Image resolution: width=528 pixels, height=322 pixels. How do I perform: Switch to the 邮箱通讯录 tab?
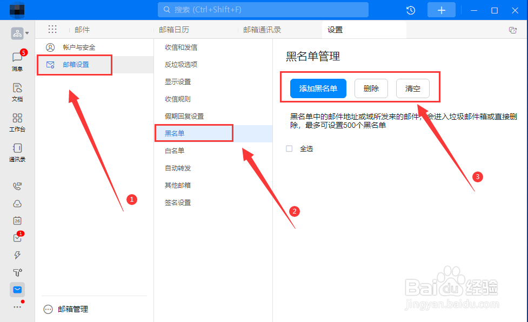(262, 30)
